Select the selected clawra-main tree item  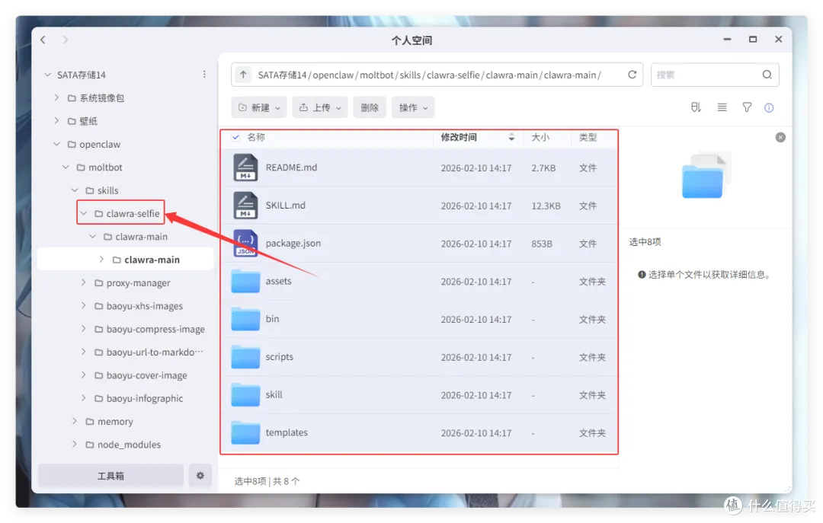(x=126, y=259)
